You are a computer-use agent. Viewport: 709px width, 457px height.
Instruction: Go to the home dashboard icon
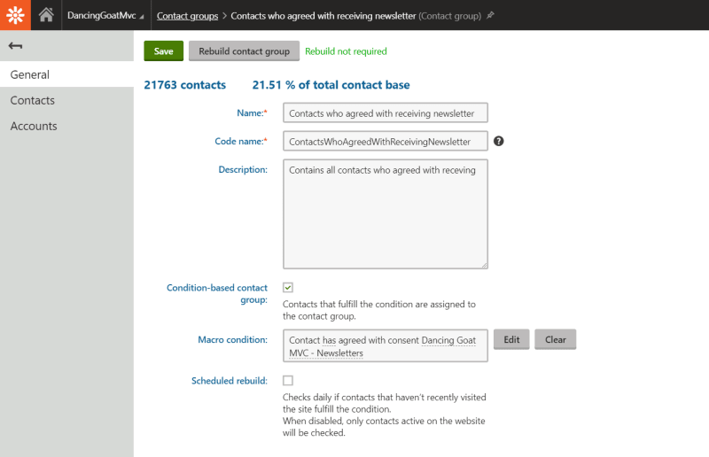pos(46,15)
